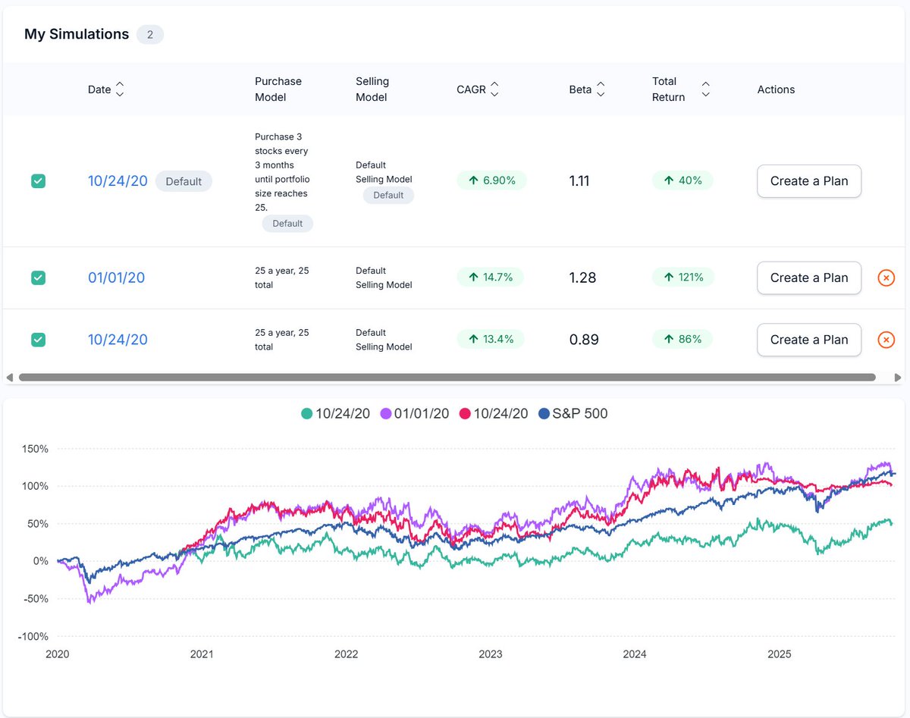The height and width of the screenshot is (718, 910).
Task: Remove the second 10/24/20 simulation row
Action: click(x=886, y=340)
